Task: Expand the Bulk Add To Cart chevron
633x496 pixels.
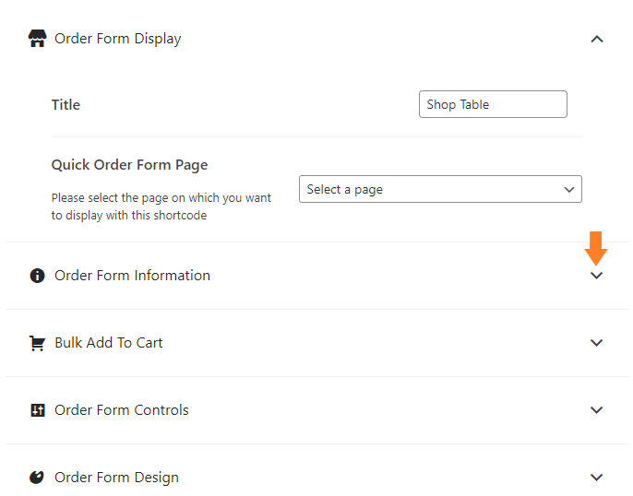Action: click(x=596, y=343)
